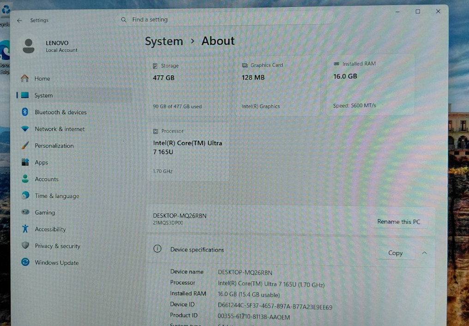Click the DESKTOP-MQ26RBN header name
Image resolution: width=469 pixels, height=326 pixels.
click(180, 216)
